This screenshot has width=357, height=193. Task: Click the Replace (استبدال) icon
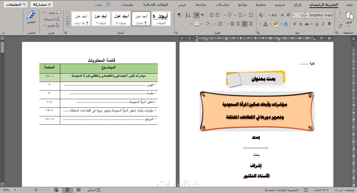(x=58, y=19)
